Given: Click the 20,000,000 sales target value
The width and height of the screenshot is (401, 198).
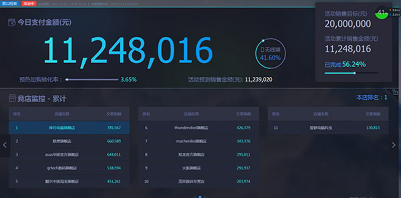Looking at the screenshot, I should pyautogui.click(x=347, y=24).
